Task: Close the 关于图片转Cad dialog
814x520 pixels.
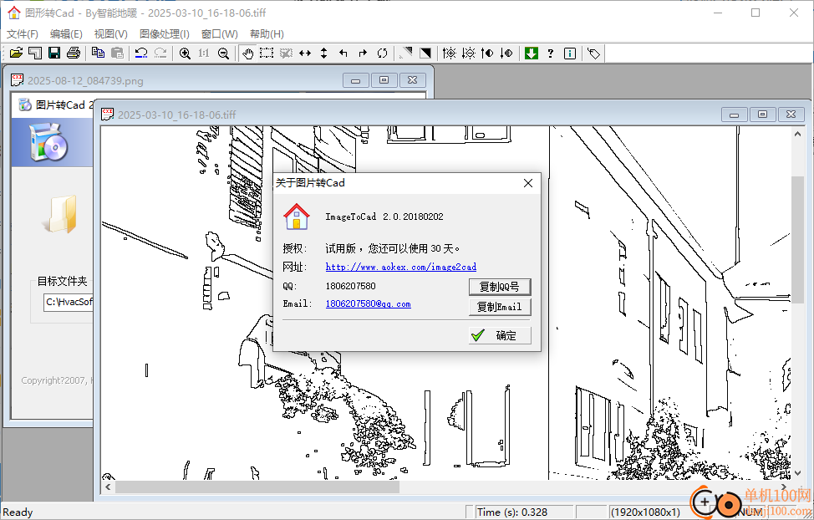Action: coord(528,183)
